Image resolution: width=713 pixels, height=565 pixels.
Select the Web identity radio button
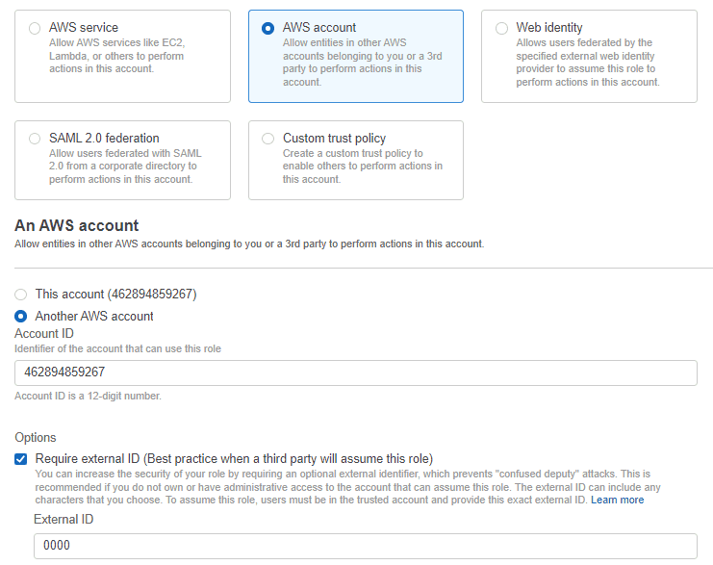click(501, 28)
